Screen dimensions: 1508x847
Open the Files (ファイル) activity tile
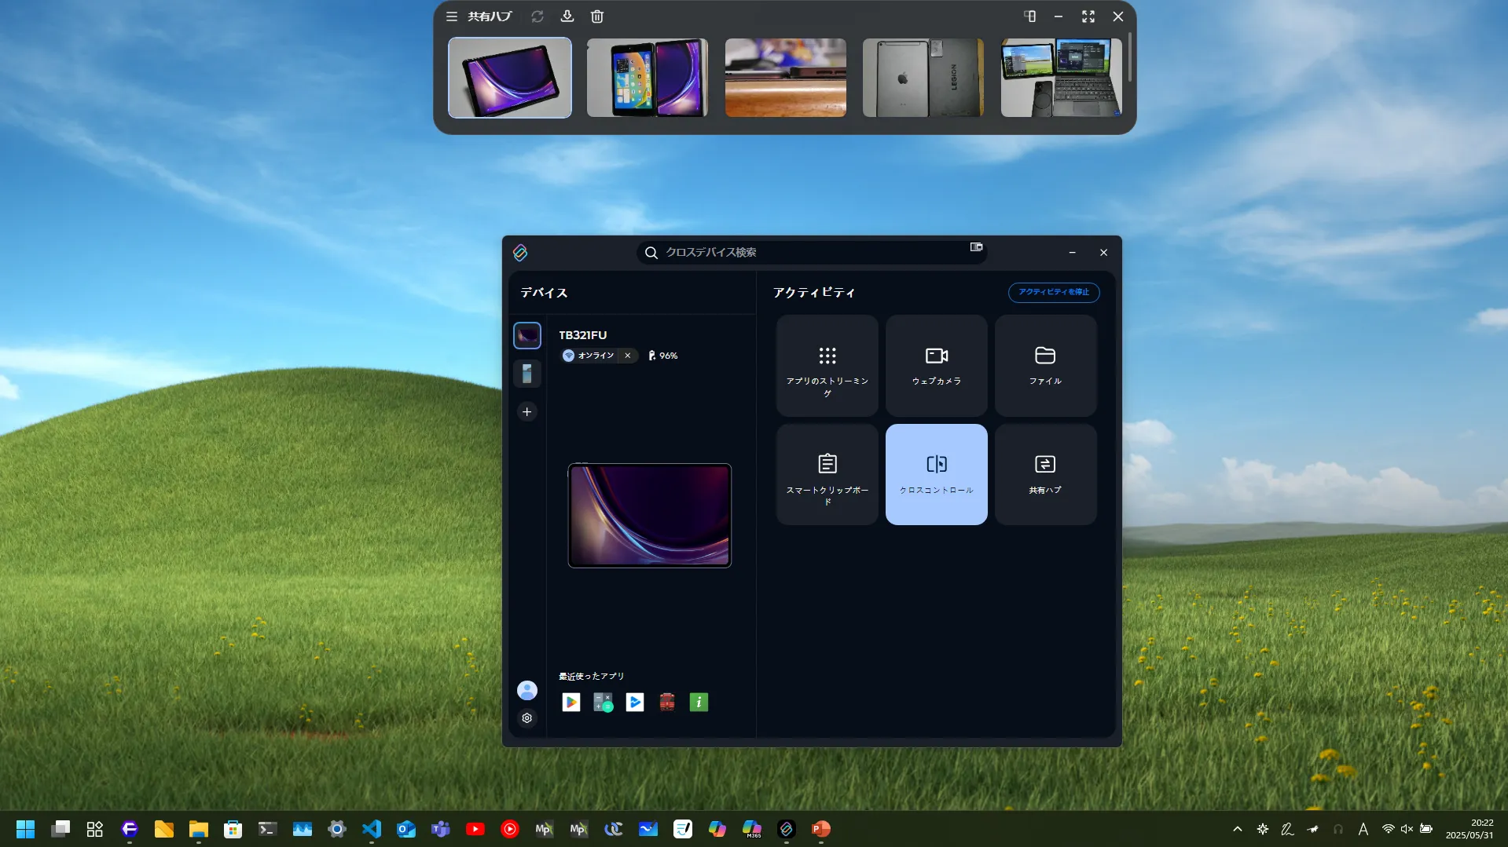1045,366
